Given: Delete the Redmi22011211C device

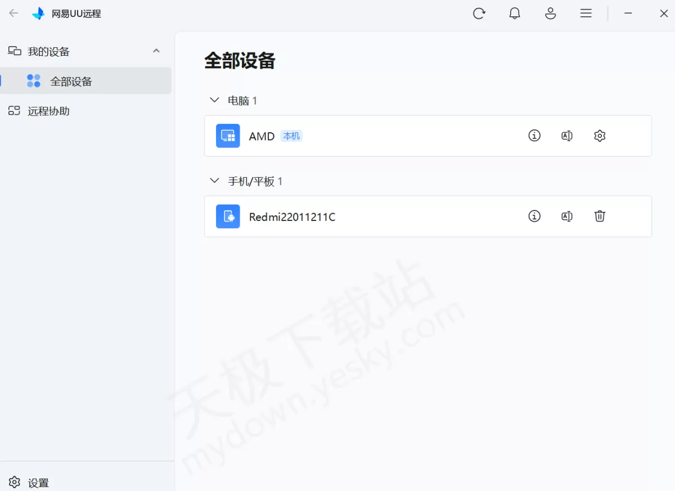Looking at the screenshot, I should click(x=600, y=216).
